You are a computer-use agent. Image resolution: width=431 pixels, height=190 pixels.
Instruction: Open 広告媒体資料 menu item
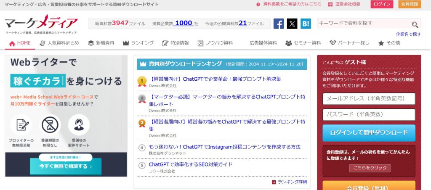tap(263, 43)
